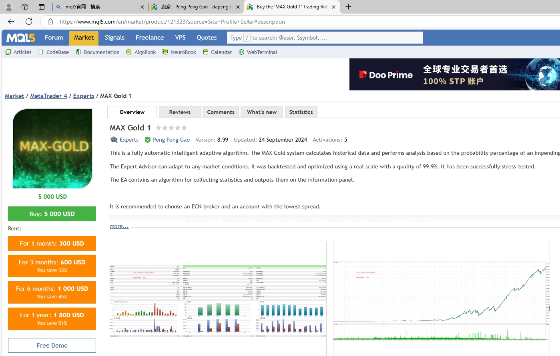Click the CodeBase icon
The width and height of the screenshot is (560, 356).
pos(41,52)
